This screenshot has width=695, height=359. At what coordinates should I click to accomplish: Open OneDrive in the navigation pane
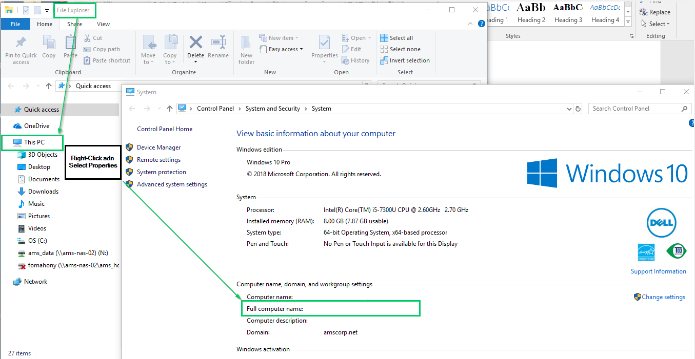click(x=37, y=126)
